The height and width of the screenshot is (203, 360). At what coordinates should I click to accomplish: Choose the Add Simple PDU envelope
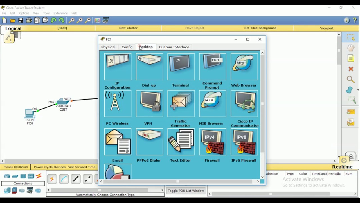(351, 112)
